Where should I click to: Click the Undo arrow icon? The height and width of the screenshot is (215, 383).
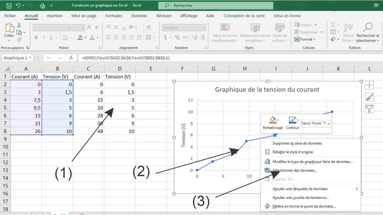[18, 6]
